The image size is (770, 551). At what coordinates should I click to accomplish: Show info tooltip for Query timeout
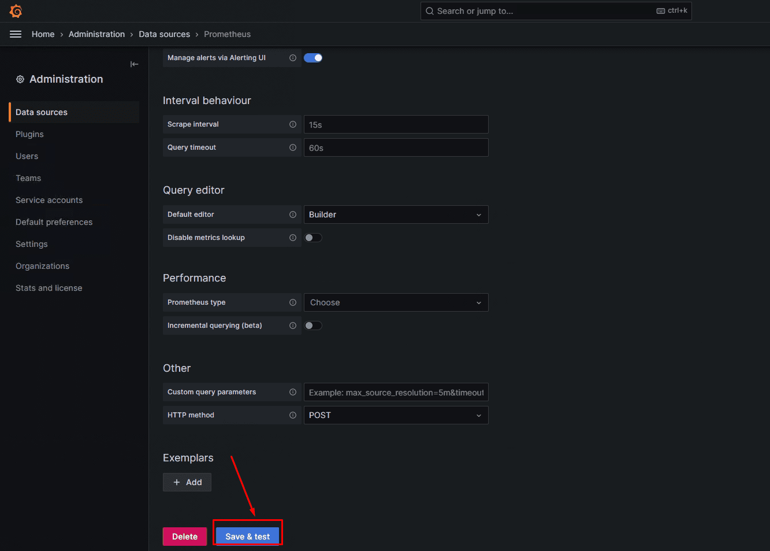coord(293,147)
